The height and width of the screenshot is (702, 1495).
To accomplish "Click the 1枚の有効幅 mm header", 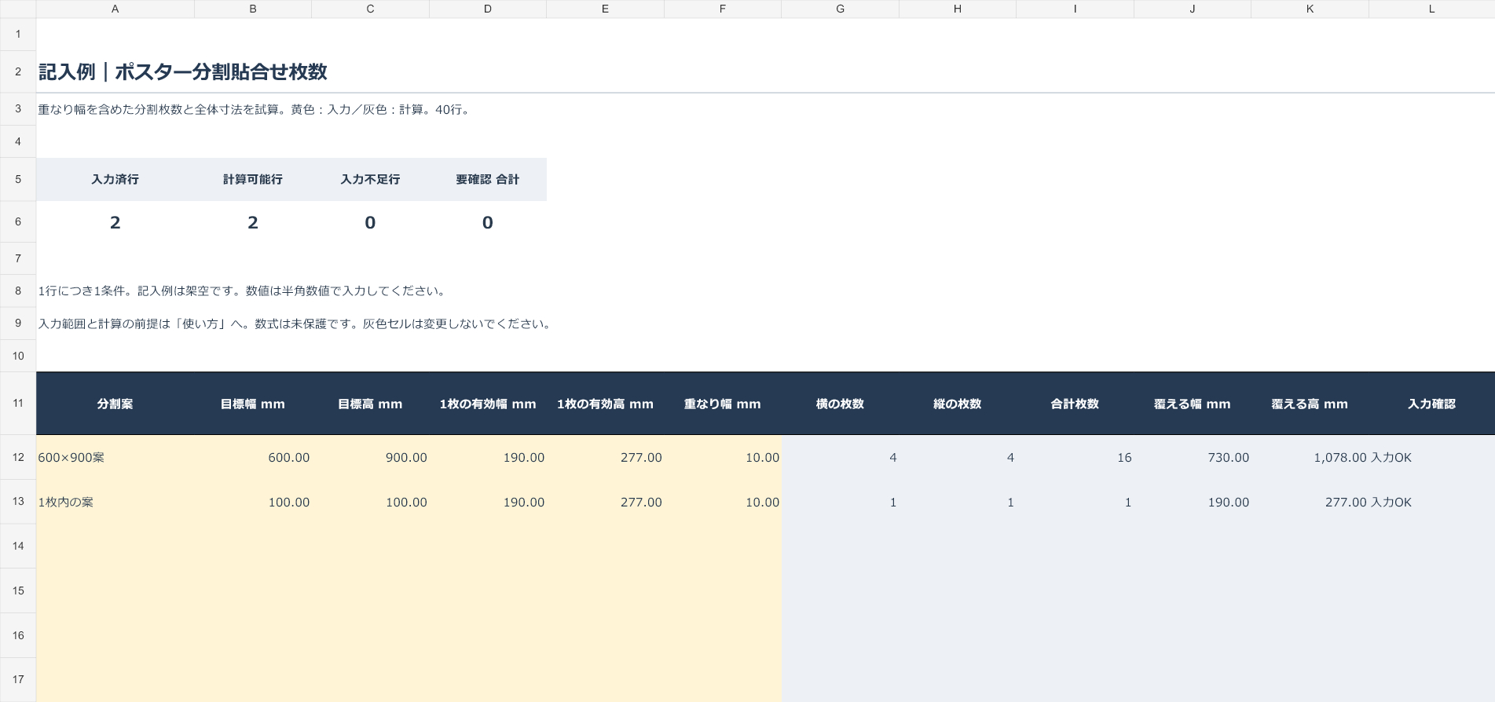I will [488, 404].
